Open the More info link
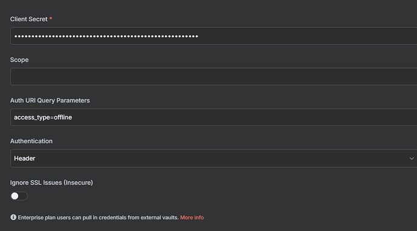Viewport: 417px width, 231px height. (x=192, y=218)
